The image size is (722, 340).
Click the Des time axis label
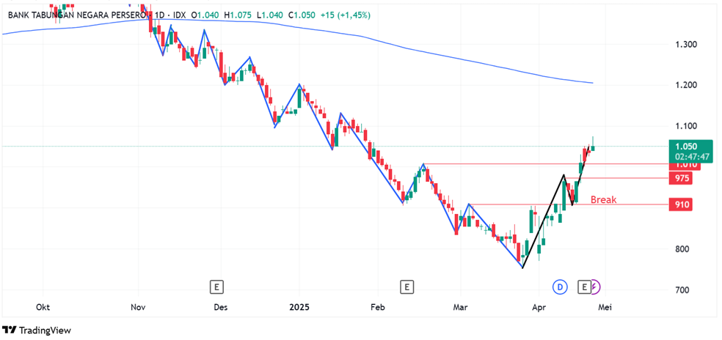click(x=221, y=307)
